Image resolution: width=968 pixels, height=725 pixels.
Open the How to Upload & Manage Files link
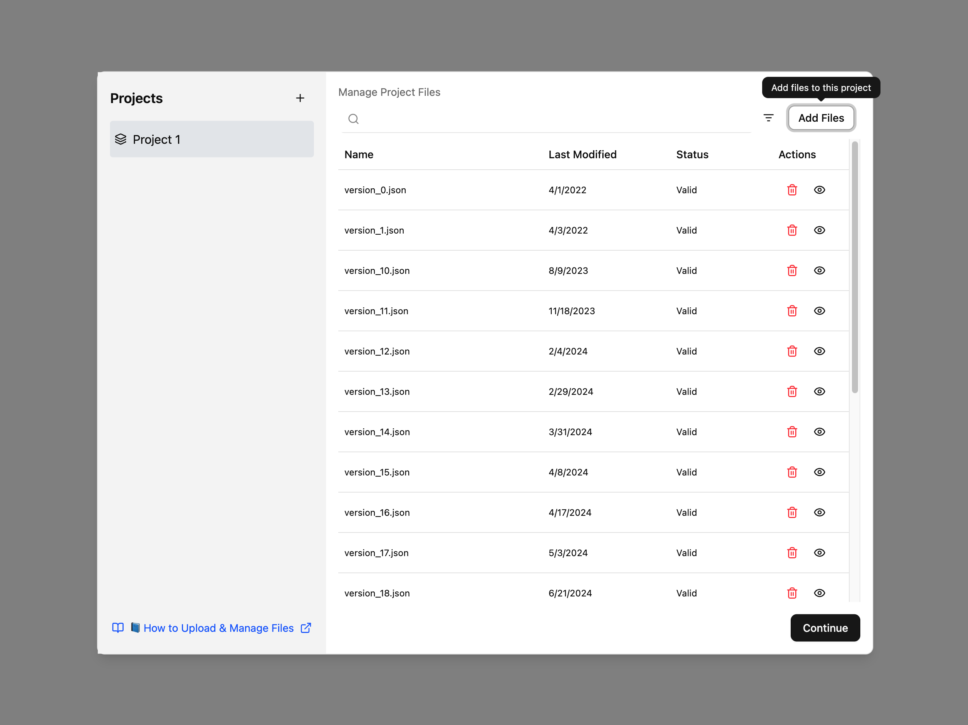coord(219,628)
